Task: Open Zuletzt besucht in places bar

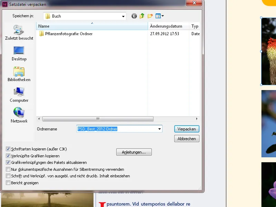Action: pyautogui.click(x=19, y=33)
